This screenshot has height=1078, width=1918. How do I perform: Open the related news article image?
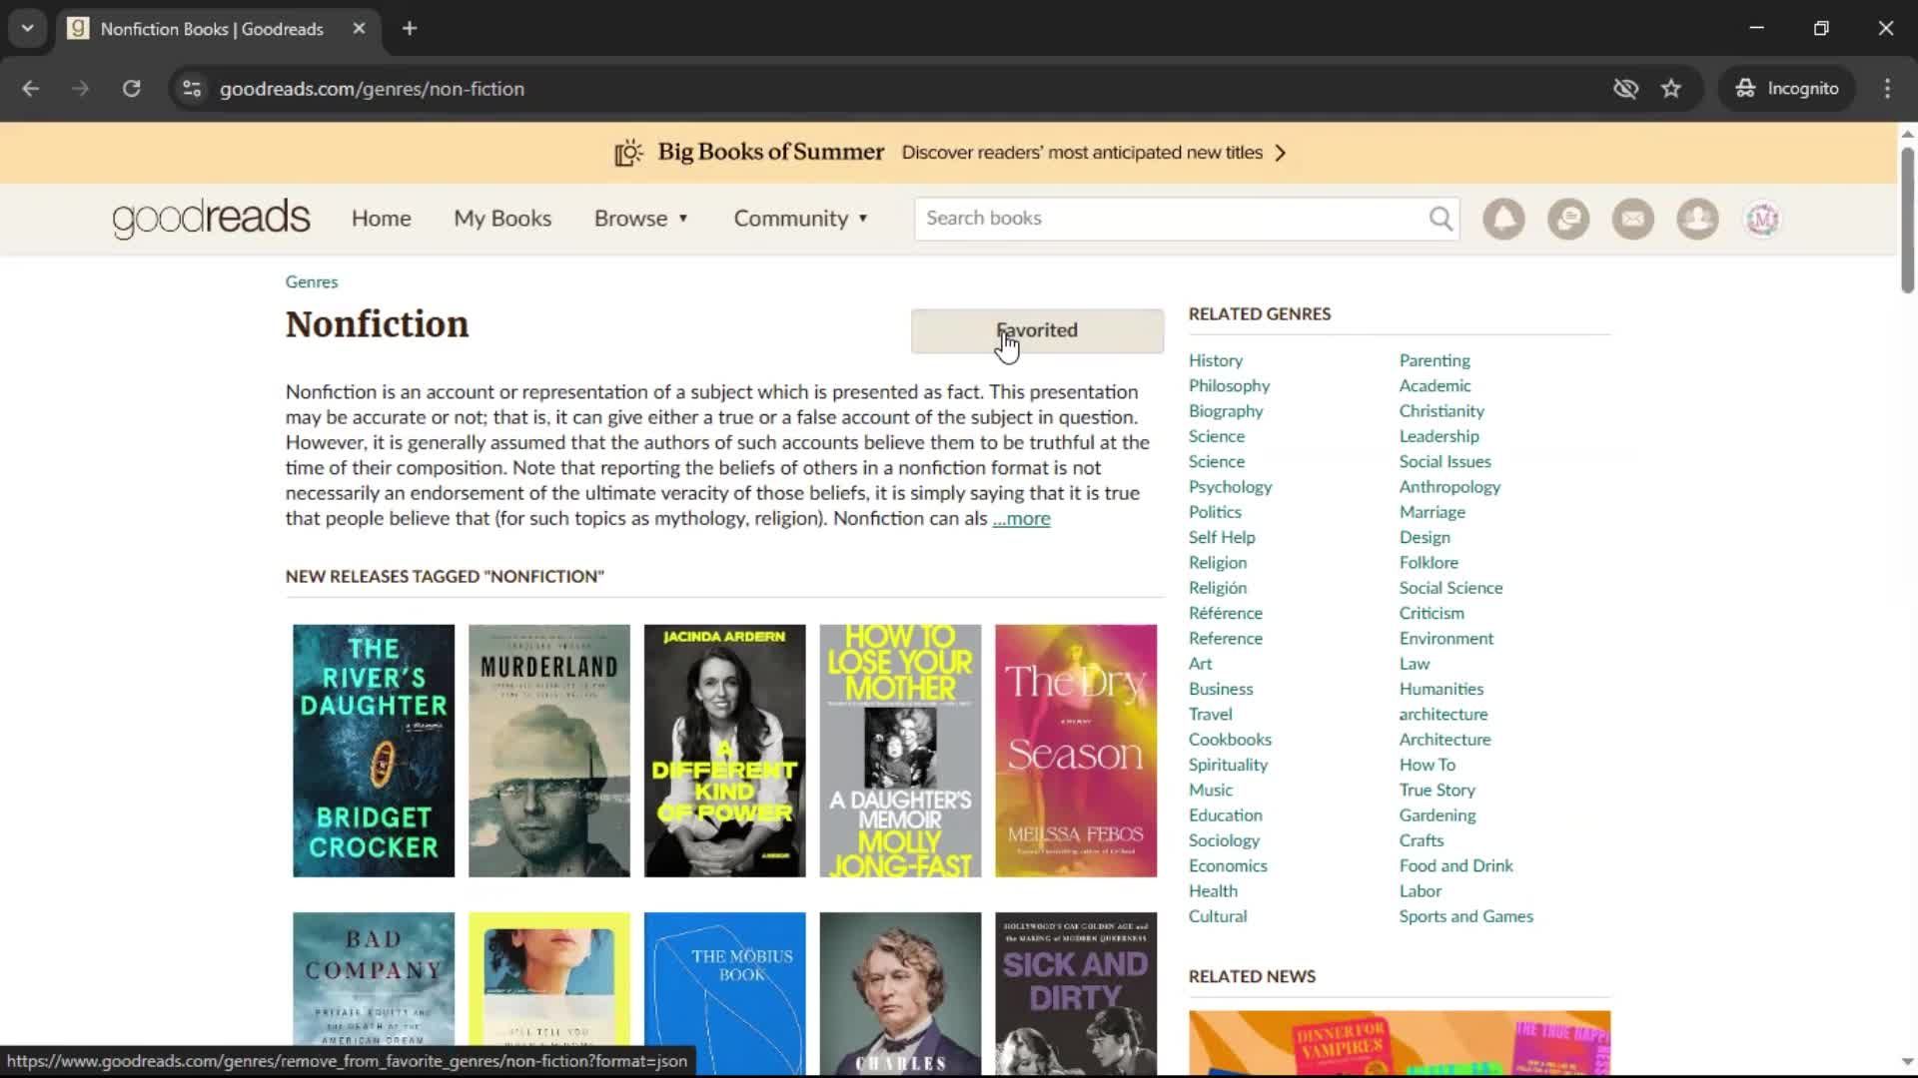(x=1400, y=1043)
